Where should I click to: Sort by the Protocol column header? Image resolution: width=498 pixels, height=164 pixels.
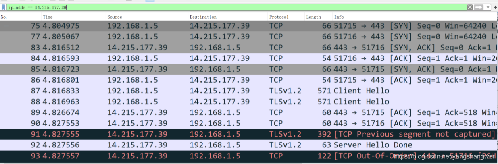coord(286,17)
